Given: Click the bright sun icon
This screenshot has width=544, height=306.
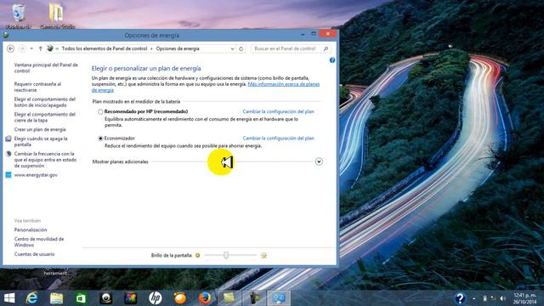Looking at the screenshot, I should pyautogui.click(x=263, y=255).
